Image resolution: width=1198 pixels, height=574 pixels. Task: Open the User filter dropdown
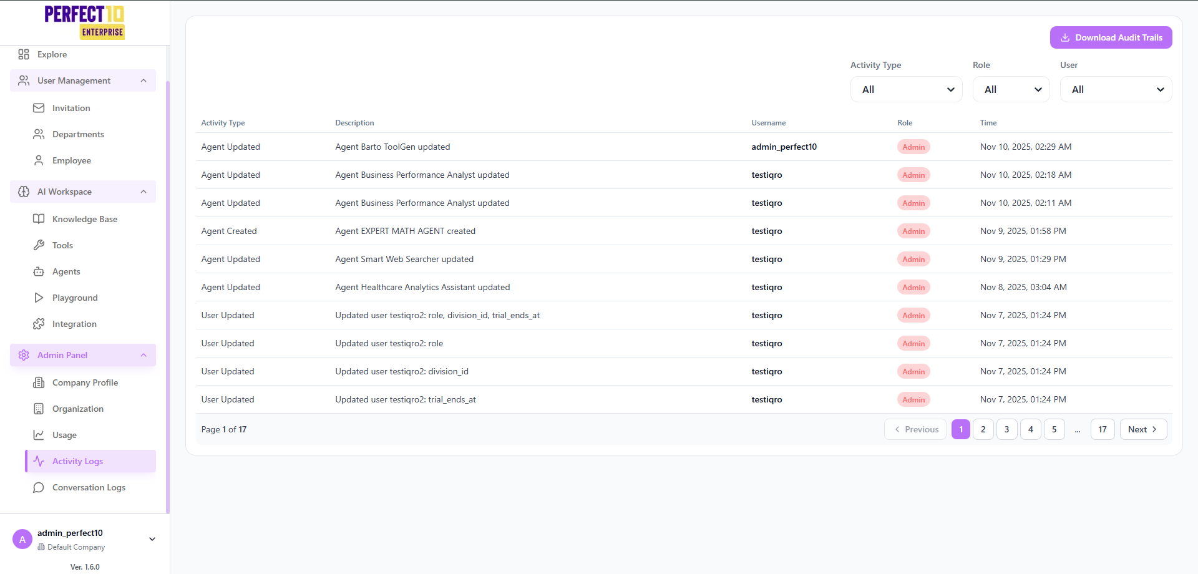click(1116, 89)
